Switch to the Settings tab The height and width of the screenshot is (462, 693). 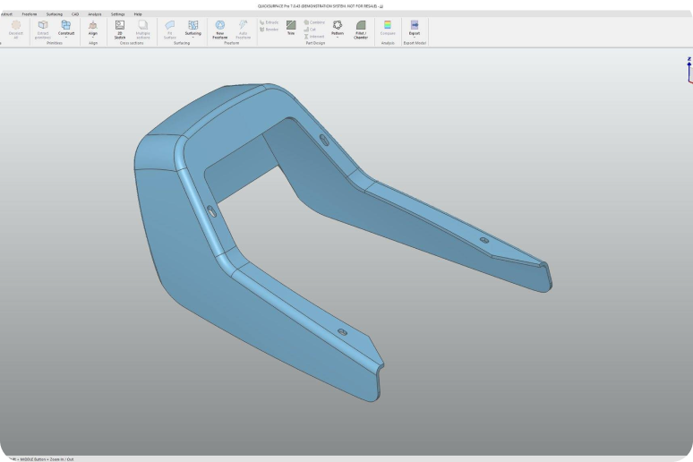coord(117,14)
